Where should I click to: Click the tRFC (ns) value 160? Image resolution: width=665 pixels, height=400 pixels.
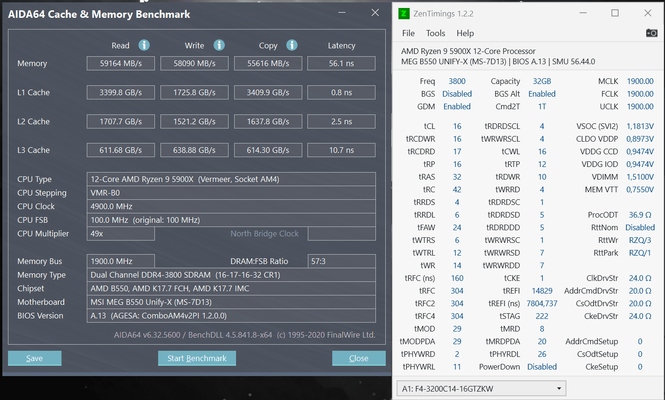[x=457, y=278]
